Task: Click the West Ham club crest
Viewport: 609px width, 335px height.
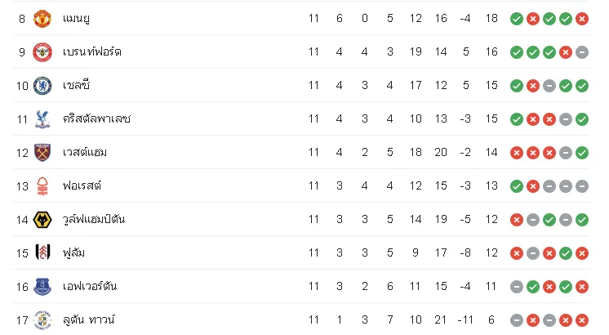Action: (42, 152)
